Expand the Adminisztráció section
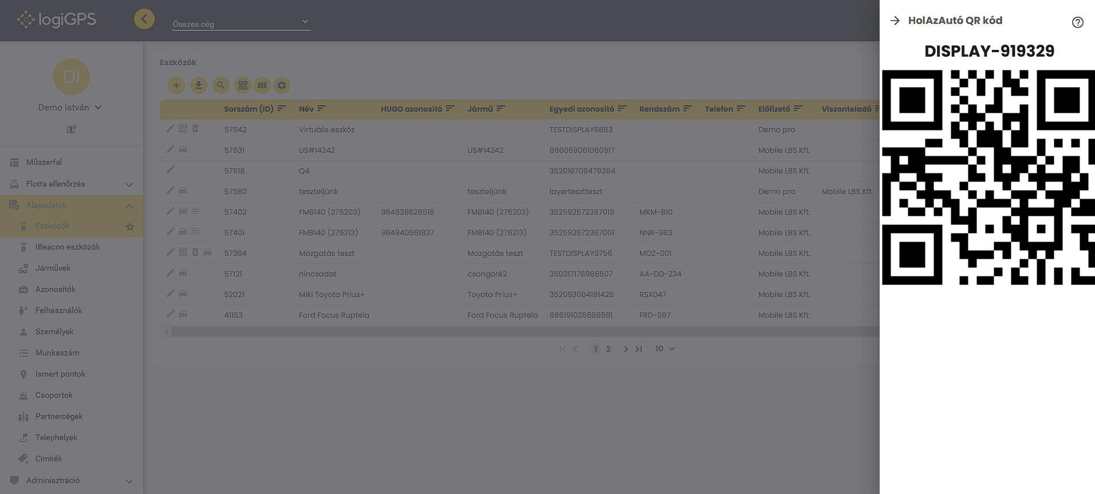 coord(129,481)
